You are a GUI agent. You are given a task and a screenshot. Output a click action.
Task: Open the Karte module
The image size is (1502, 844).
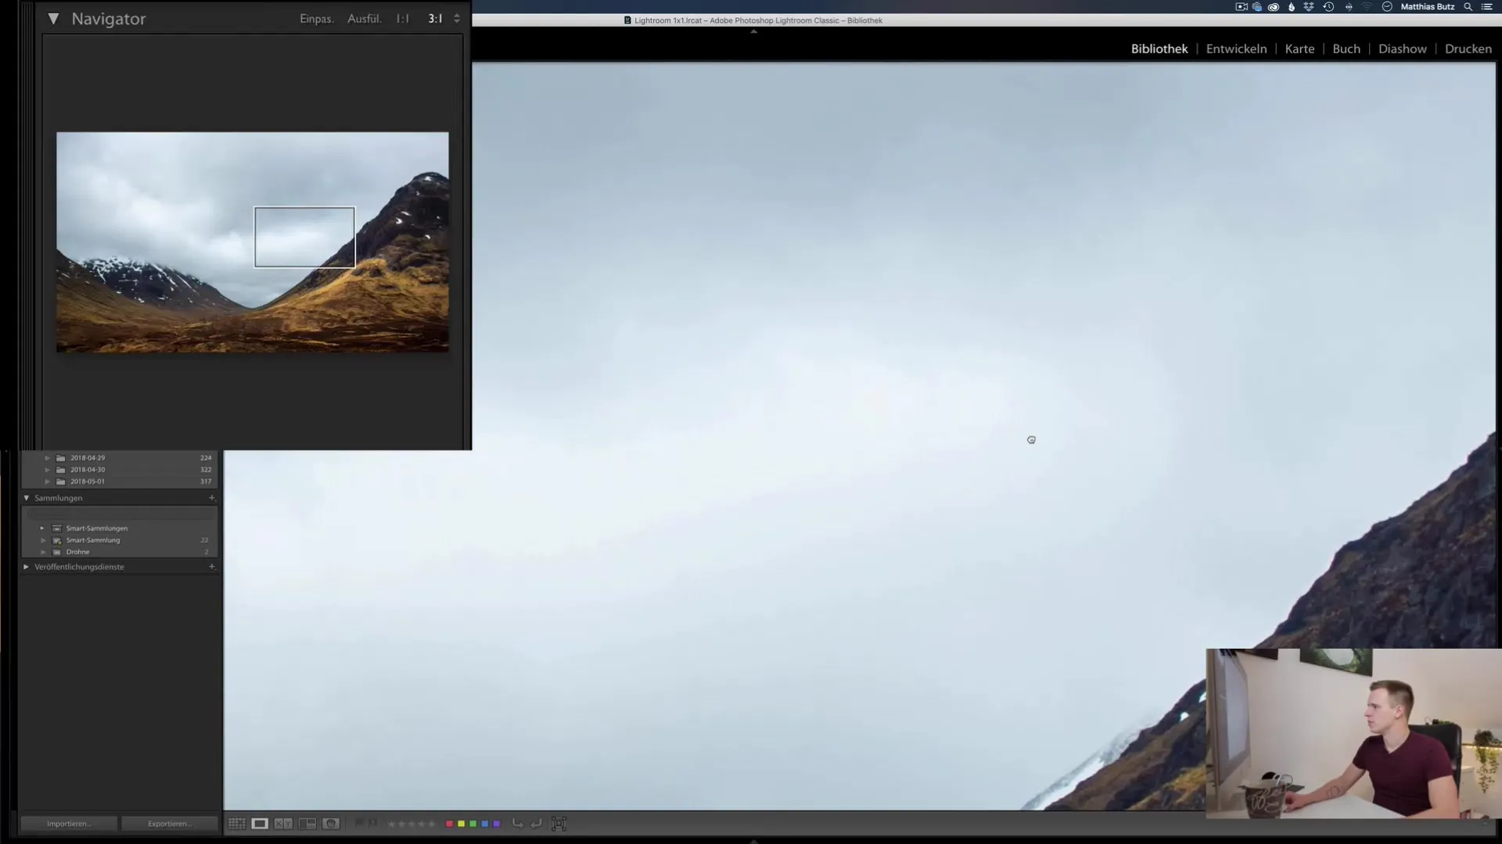point(1299,48)
